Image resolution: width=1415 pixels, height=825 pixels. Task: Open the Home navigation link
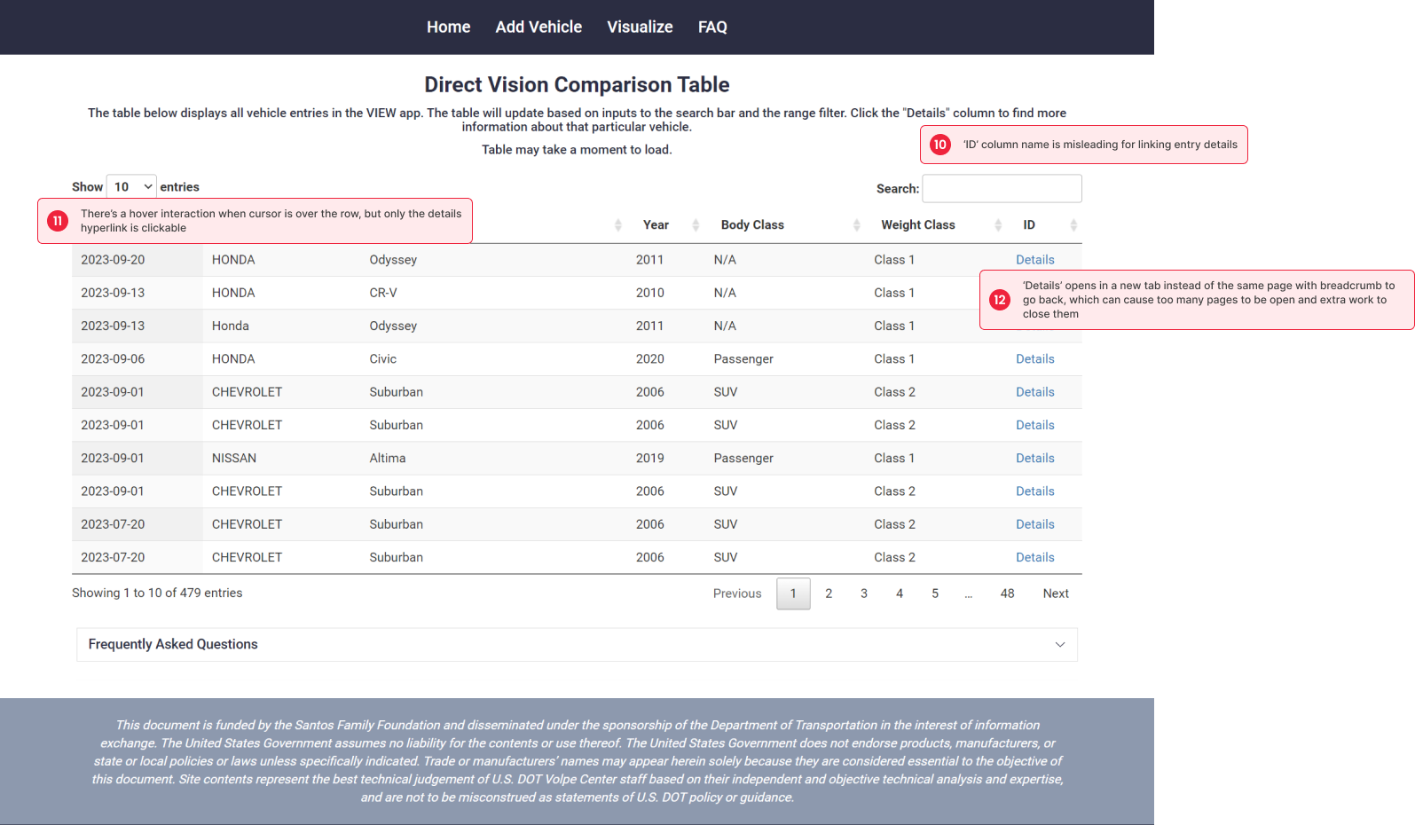point(449,27)
